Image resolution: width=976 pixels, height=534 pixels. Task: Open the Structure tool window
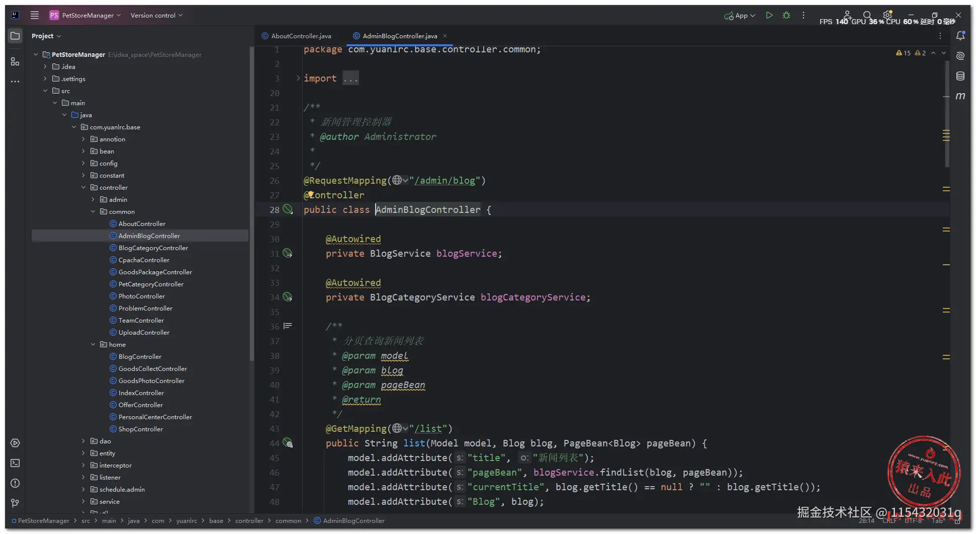coord(15,61)
